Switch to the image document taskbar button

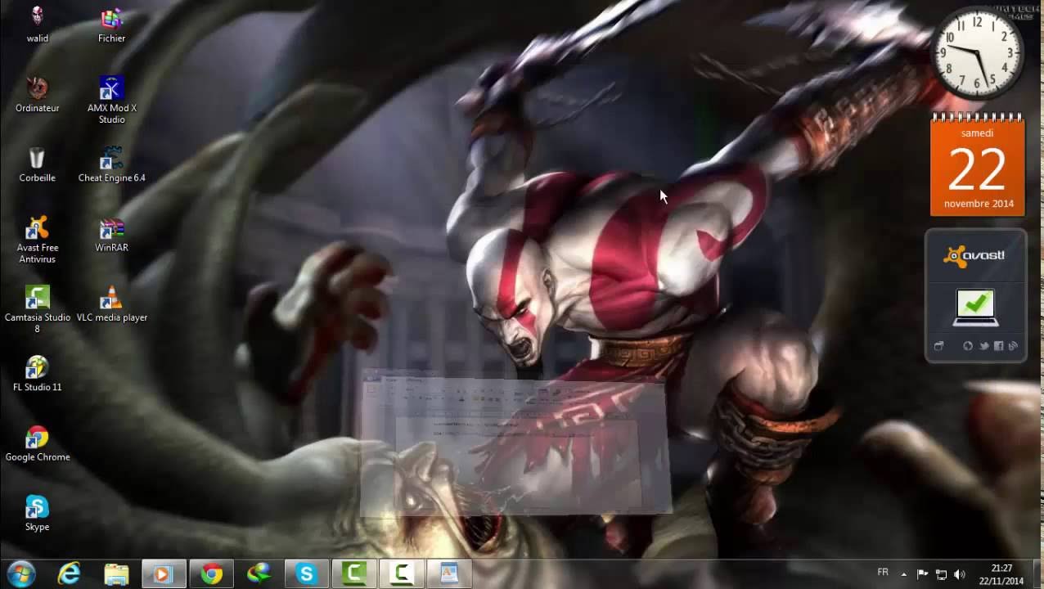(x=449, y=574)
